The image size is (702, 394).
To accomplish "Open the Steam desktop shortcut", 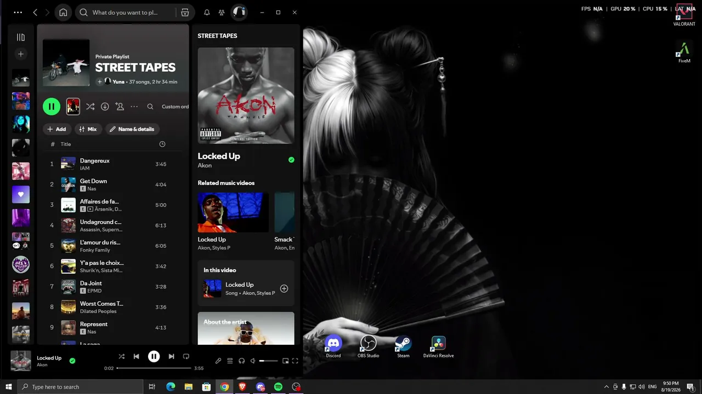I will [403, 347].
